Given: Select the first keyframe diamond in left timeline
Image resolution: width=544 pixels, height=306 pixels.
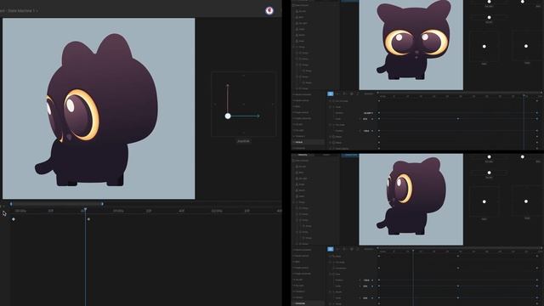Looking at the screenshot, I should click(14, 219).
